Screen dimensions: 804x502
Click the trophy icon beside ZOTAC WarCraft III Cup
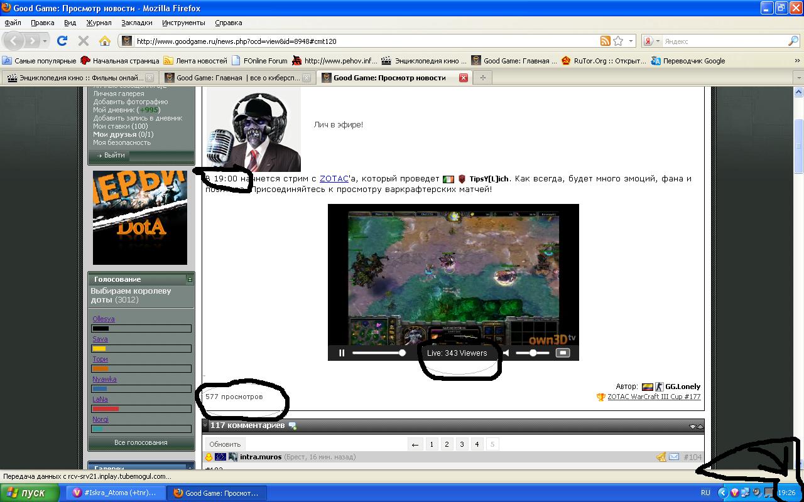tap(601, 397)
